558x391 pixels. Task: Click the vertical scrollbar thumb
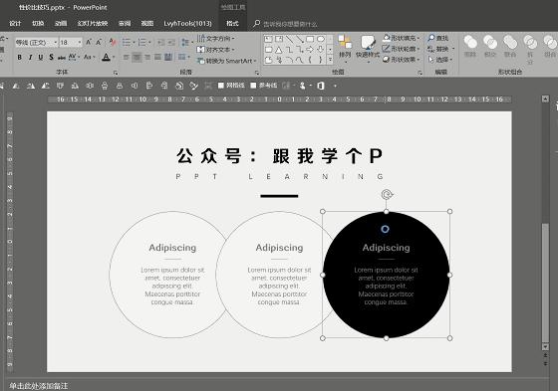[x=545, y=283]
